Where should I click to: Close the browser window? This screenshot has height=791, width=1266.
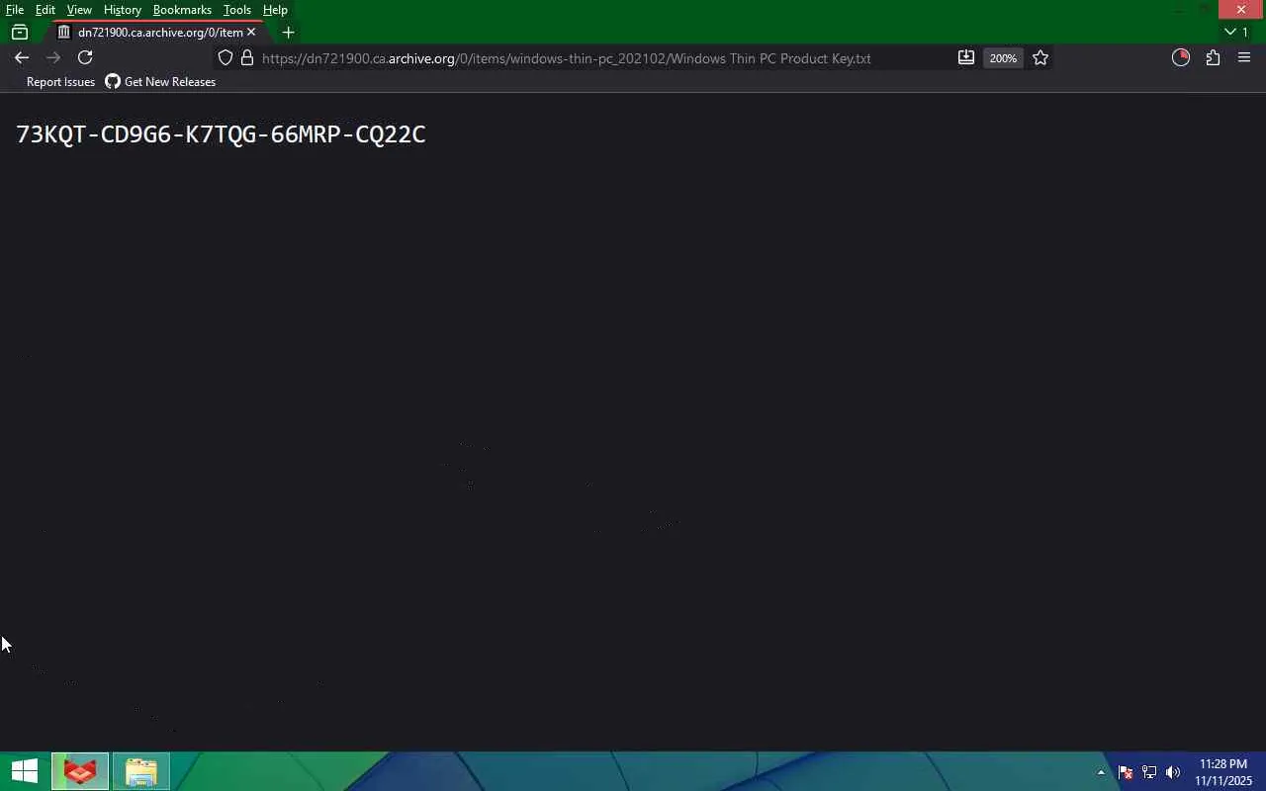point(1241,10)
